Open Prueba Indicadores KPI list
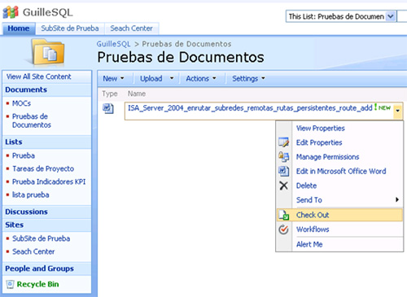The width and height of the screenshot is (407, 297). pyautogui.click(x=49, y=181)
